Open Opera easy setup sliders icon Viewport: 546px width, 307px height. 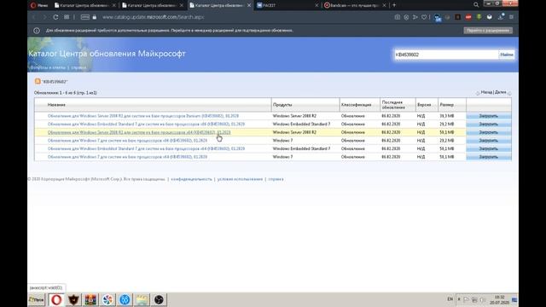511,17
